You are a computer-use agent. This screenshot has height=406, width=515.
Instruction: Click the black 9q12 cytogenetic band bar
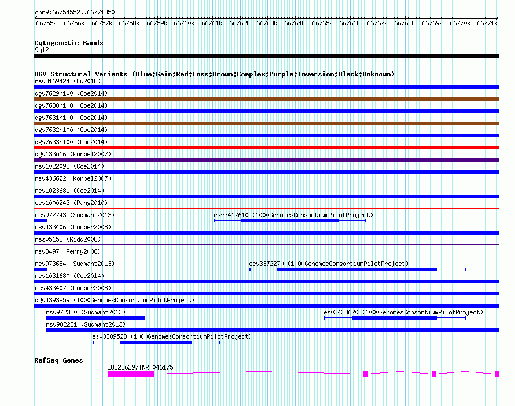click(x=266, y=56)
